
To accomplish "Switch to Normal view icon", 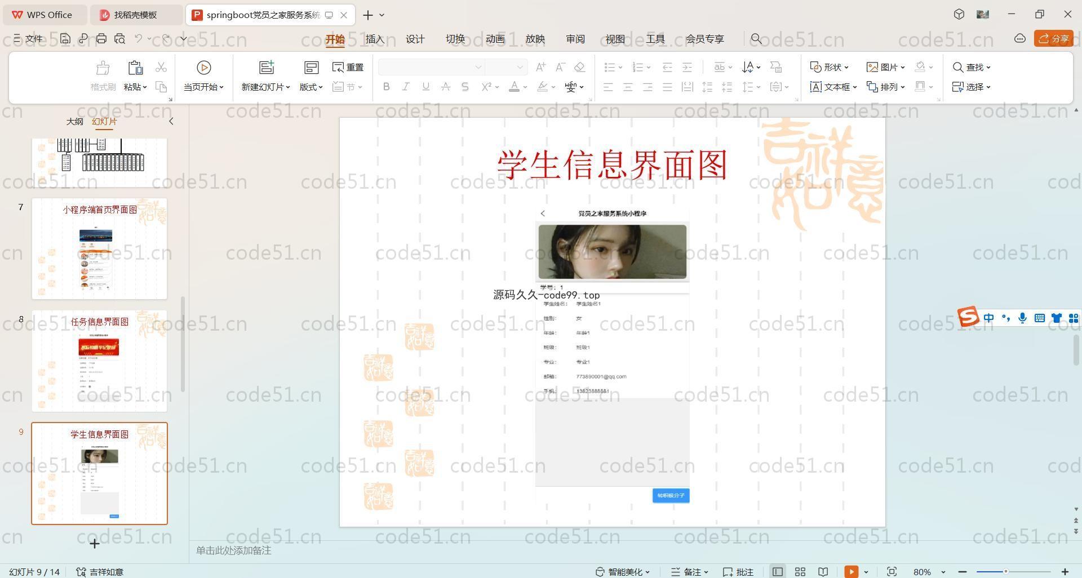I will (x=778, y=572).
